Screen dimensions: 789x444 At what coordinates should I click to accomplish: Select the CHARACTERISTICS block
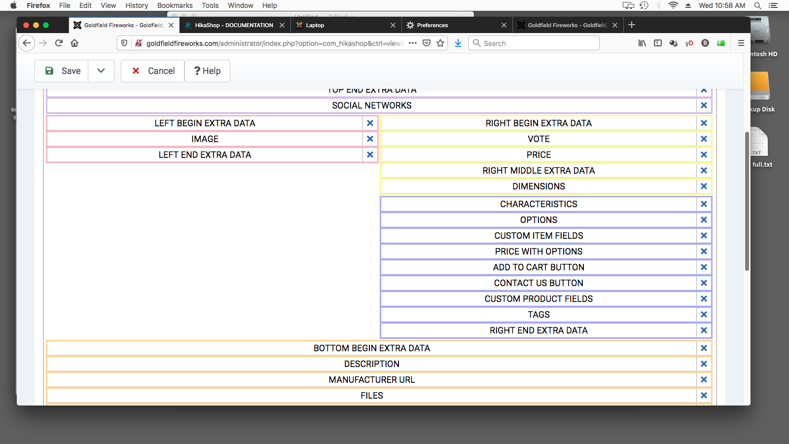click(x=538, y=204)
